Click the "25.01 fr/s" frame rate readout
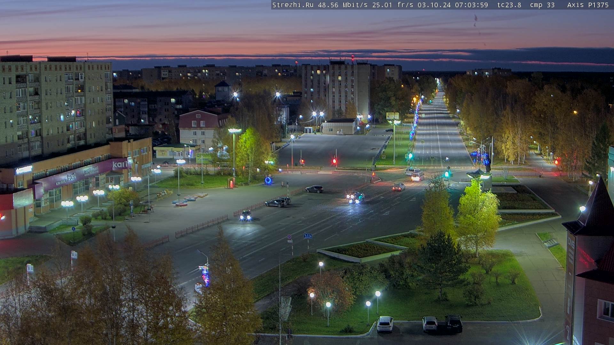 pos(393,5)
